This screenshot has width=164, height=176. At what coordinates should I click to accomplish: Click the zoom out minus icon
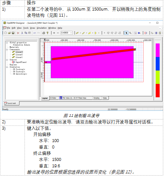point(58,33)
